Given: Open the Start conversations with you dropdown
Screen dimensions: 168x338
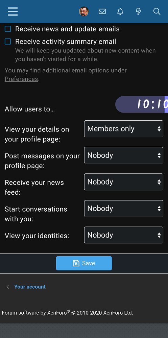Looking at the screenshot, I should (x=124, y=209).
